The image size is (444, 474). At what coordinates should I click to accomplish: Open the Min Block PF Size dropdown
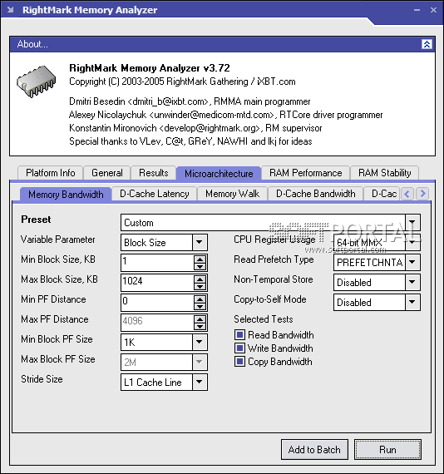pyautogui.click(x=200, y=342)
